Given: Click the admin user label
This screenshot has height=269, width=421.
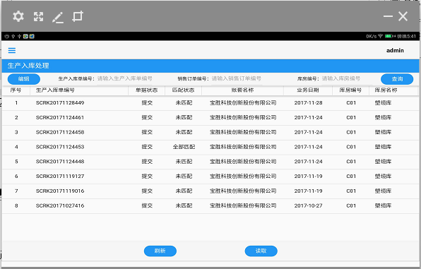Looking at the screenshot, I should pos(395,50).
